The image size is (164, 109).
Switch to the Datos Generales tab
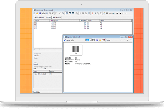click(39, 17)
